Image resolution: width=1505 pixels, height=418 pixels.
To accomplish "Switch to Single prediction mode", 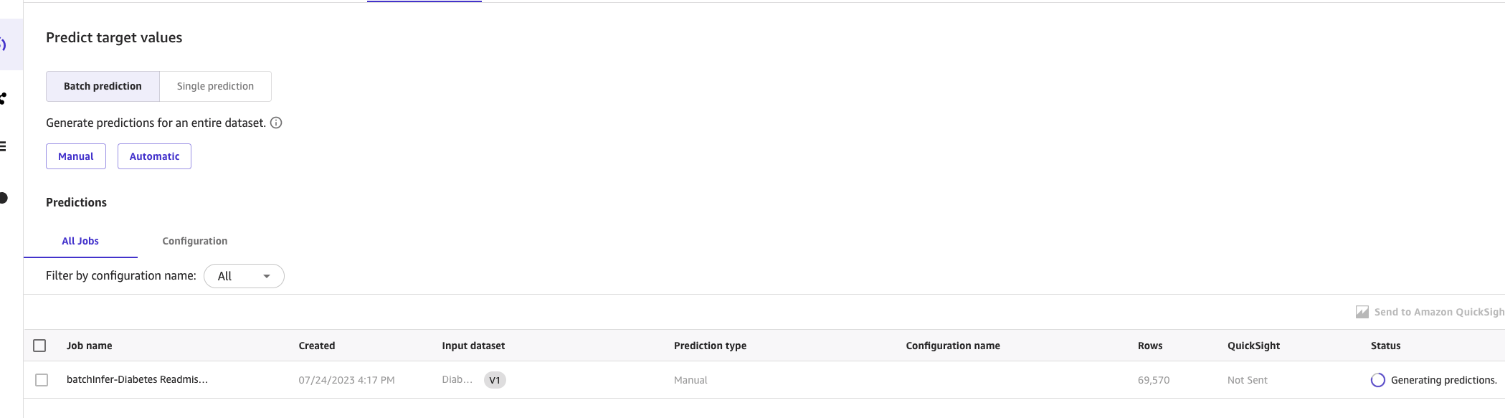I will 215,86.
